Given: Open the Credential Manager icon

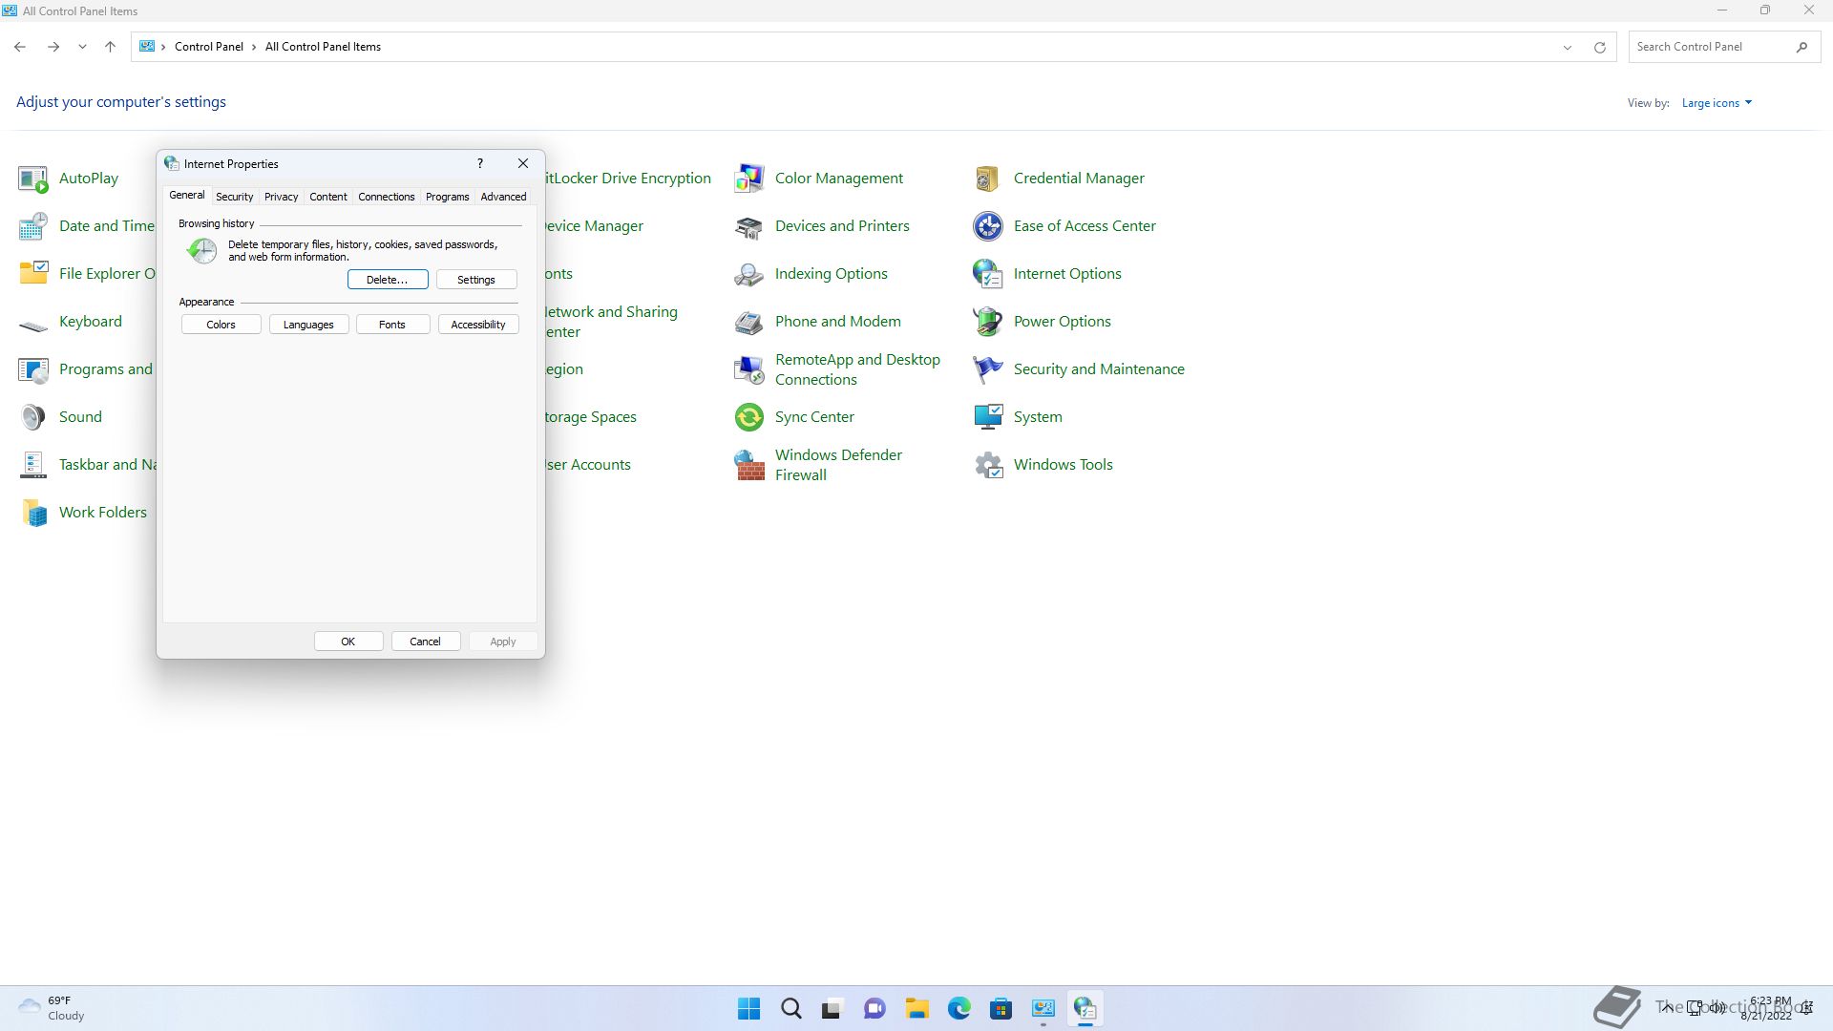Looking at the screenshot, I should pyautogui.click(x=988, y=179).
